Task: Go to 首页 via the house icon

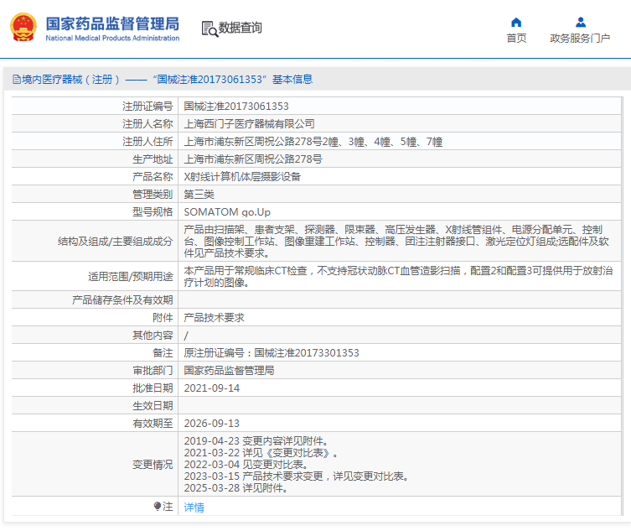Action: pos(516,22)
